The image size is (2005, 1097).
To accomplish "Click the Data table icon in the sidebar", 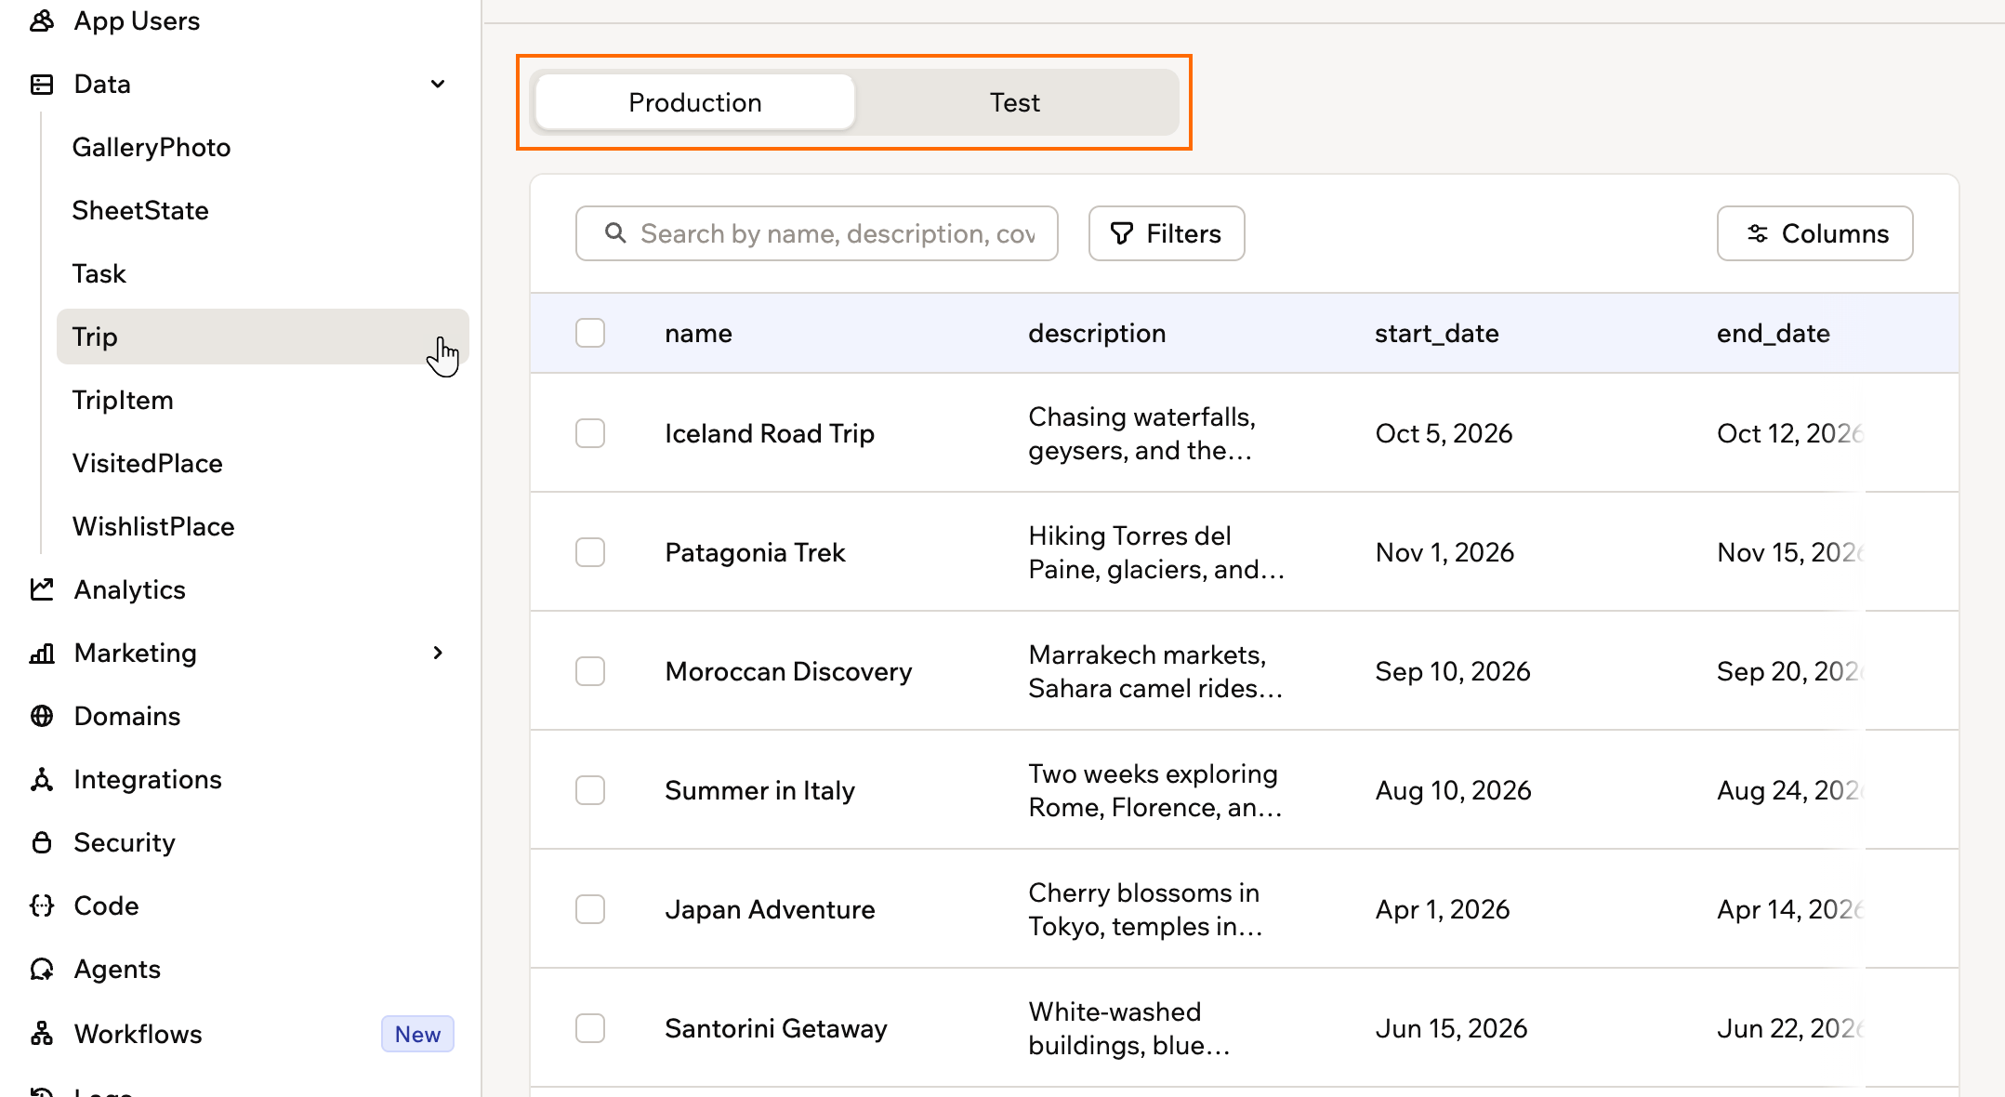I will tap(42, 84).
